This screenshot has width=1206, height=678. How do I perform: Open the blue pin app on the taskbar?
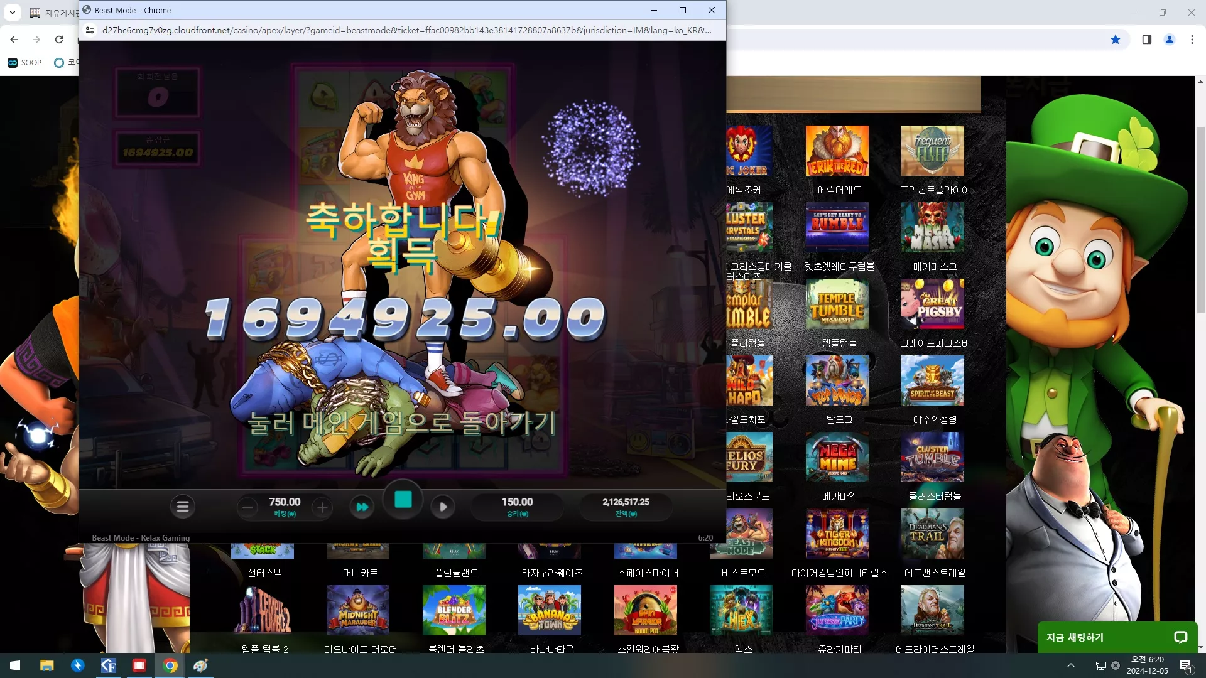(x=78, y=665)
